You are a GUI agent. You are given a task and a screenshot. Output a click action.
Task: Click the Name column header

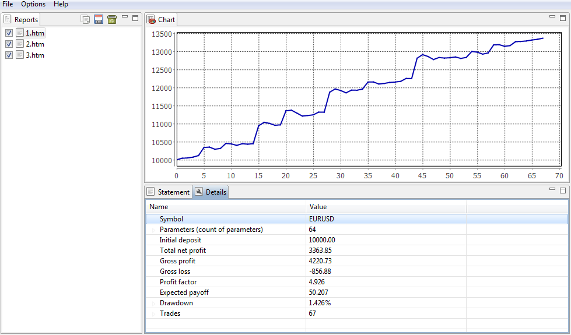226,207
